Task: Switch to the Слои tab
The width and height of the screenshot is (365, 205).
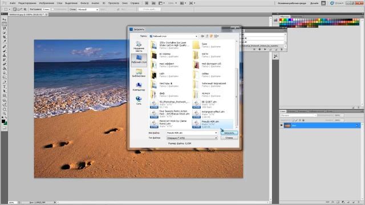Action: point(283,112)
